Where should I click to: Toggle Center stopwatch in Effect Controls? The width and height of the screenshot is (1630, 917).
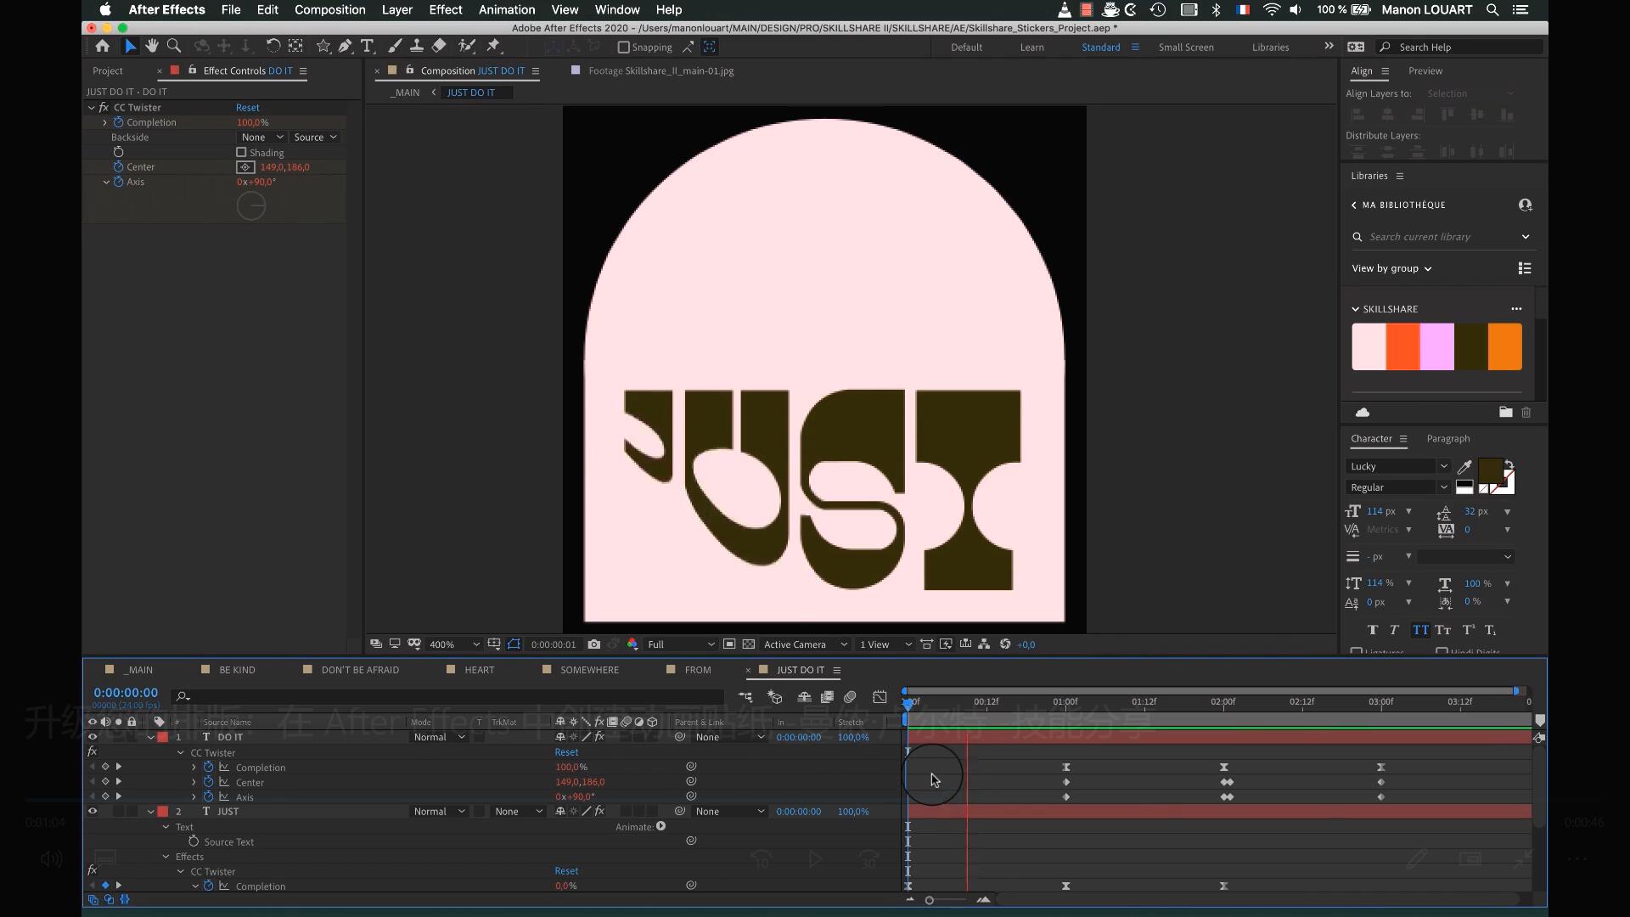tap(119, 167)
